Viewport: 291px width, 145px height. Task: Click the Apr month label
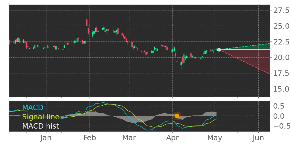pos(173,138)
